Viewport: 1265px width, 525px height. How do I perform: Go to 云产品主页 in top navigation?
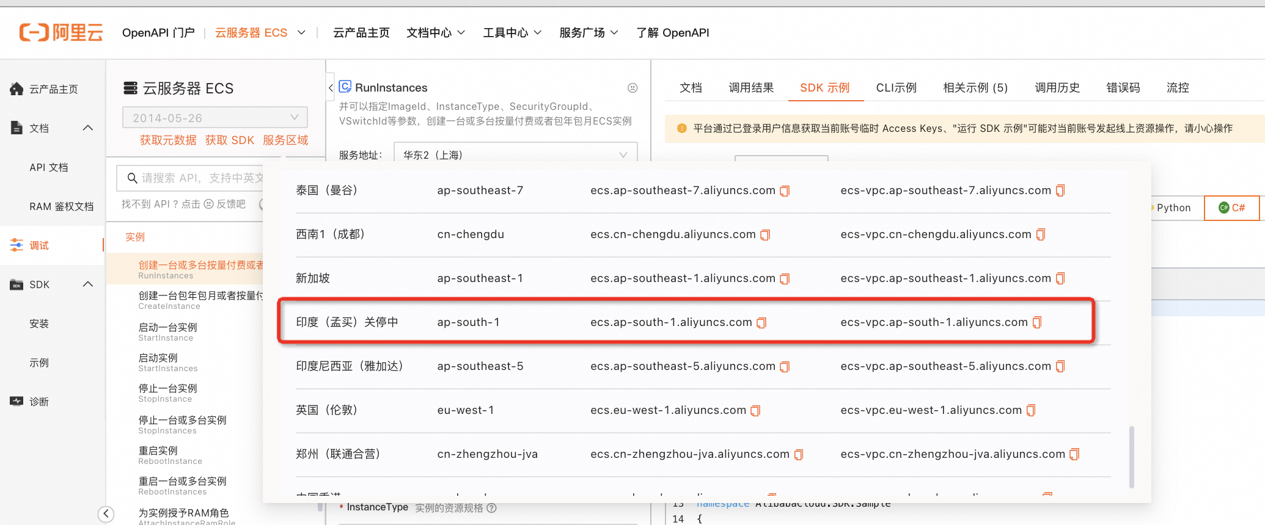point(361,32)
